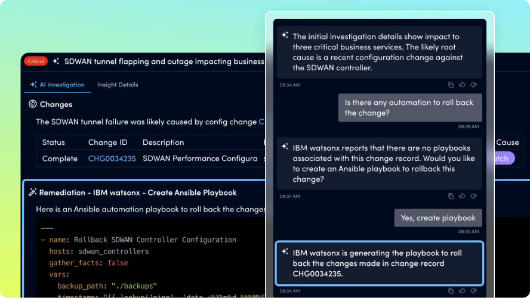Dislike the 'no playbooks' watsonx response
This screenshot has height=298, width=530.
tap(473, 195)
